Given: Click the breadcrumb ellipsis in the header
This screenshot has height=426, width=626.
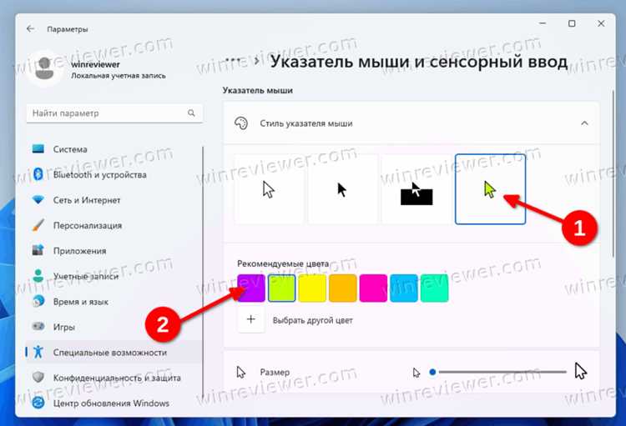Looking at the screenshot, I should click(x=233, y=61).
